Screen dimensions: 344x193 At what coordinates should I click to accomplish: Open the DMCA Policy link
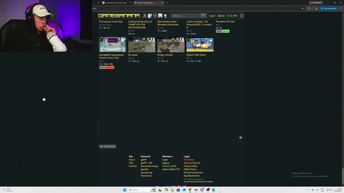(190, 169)
